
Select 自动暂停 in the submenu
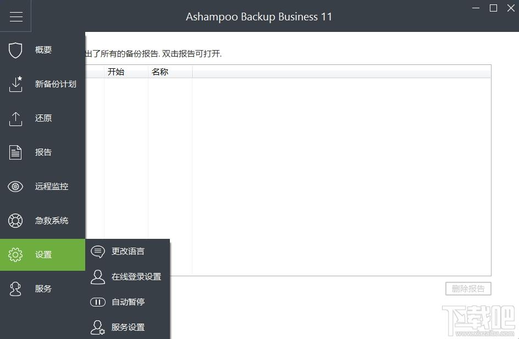tap(128, 302)
